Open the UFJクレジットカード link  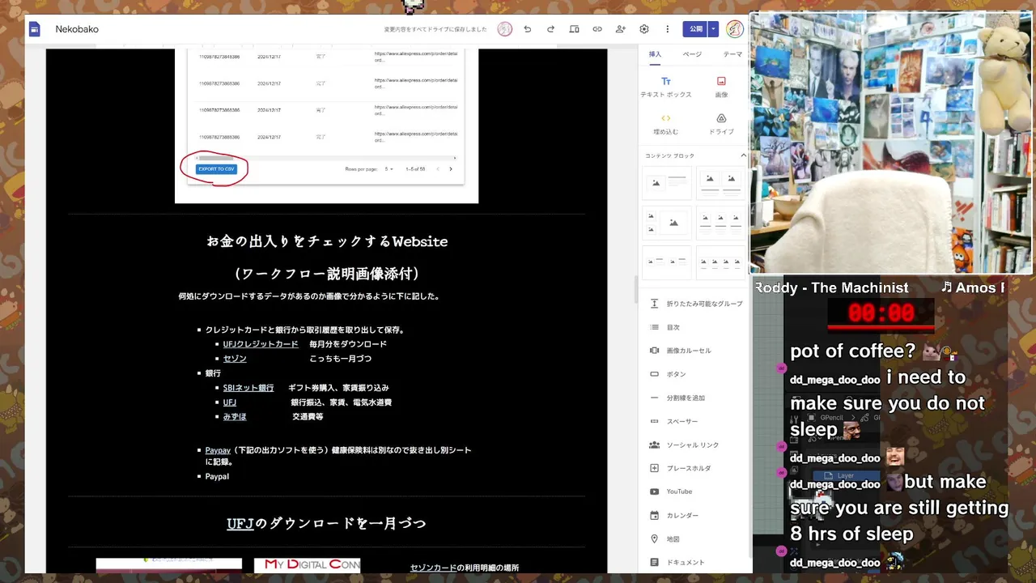pyautogui.click(x=261, y=344)
